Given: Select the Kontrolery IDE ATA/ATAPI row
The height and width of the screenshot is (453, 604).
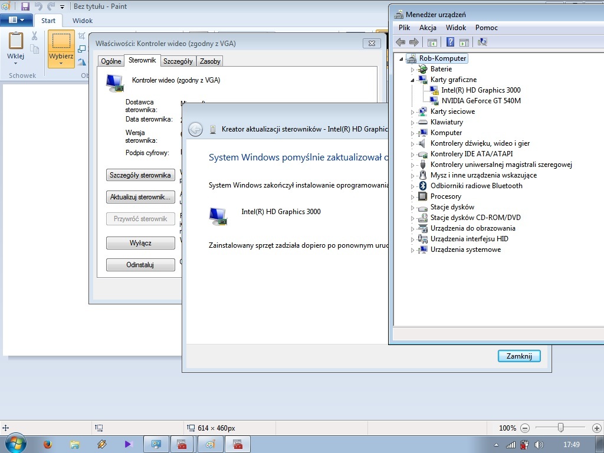Looking at the screenshot, I should coord(471,154).
